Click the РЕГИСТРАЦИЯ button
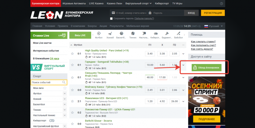 coord(213,13)
